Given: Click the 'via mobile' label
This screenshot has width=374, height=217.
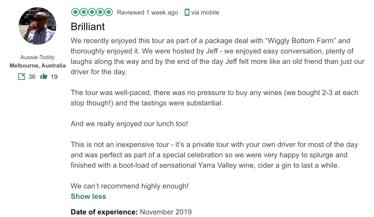Looking at the screenshot, I should point(205,12).
